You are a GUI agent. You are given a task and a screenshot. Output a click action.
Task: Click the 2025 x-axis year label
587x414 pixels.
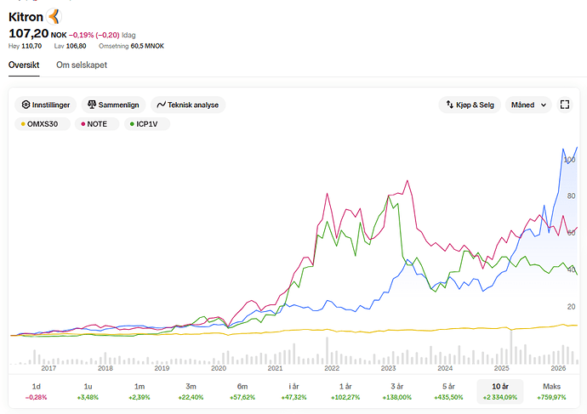pyautogui.click(x=502, y=368)
